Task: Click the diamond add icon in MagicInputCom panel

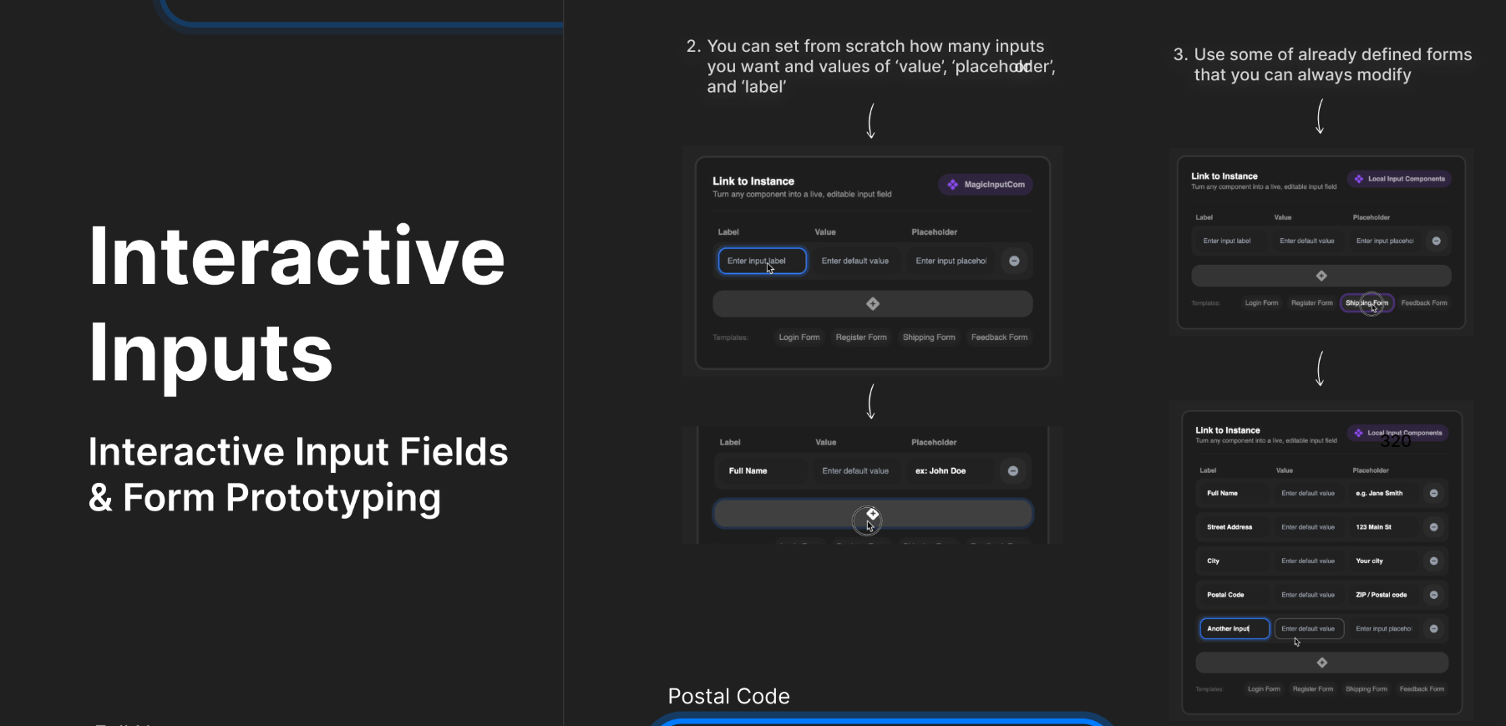Action: [873, 304]
